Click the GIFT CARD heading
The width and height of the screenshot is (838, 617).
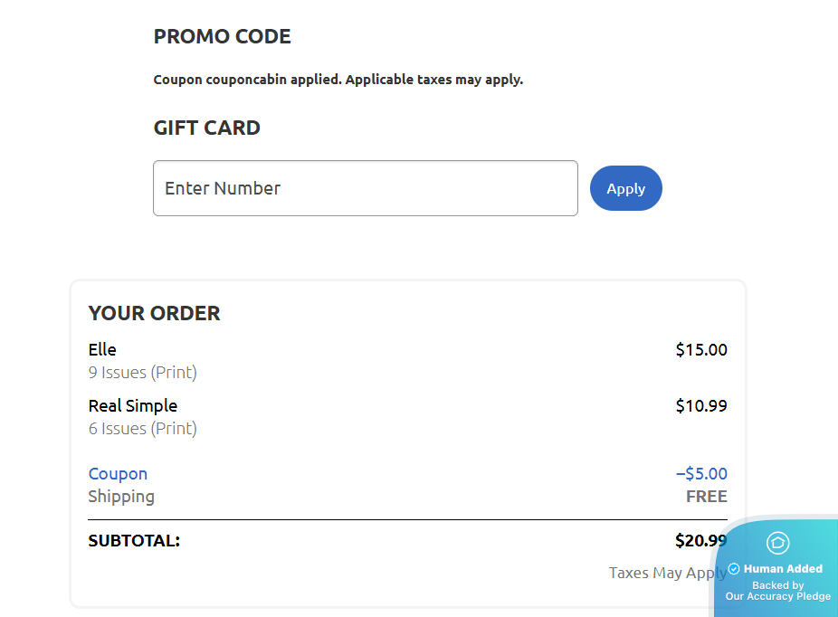[206, 128]
